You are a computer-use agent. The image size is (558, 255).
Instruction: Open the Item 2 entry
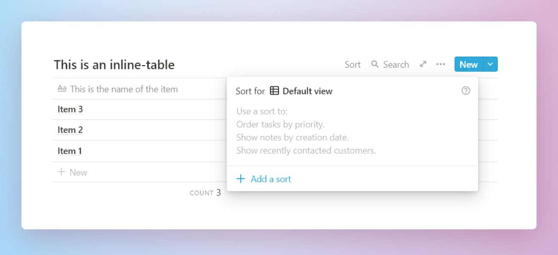[70, 130]
